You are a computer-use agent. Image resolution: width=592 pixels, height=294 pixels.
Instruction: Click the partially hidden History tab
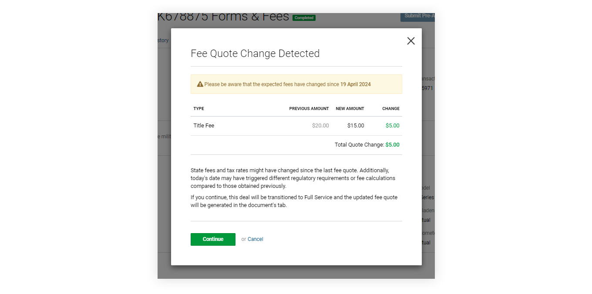coord(163,40)
